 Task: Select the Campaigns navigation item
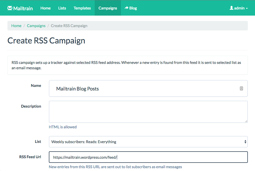(108, 8)
